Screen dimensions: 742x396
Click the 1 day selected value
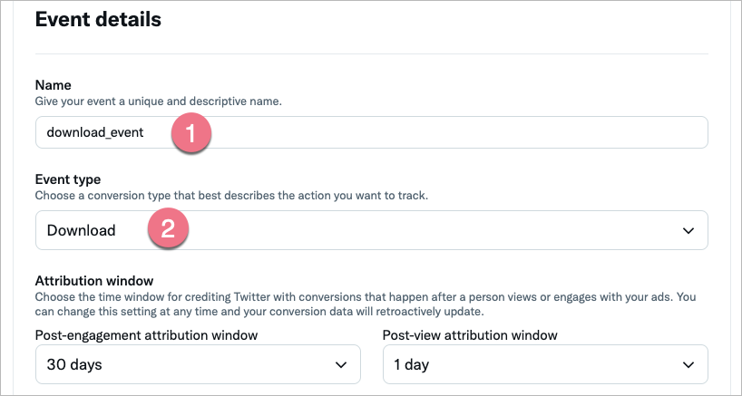pyautogui.click(x=410, y=364)
